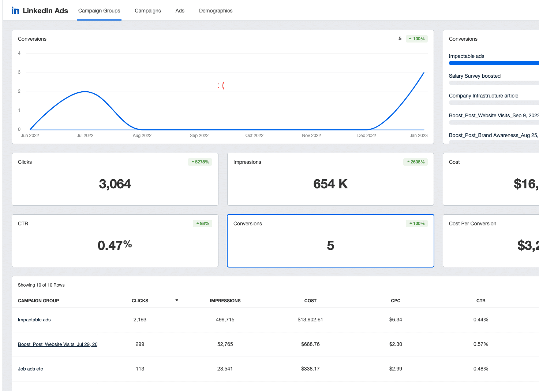Click the 5275% increase badge on Clicks card
Viewport: 539px width, 391px height.
pyautogui.click(x=200, y=162)
